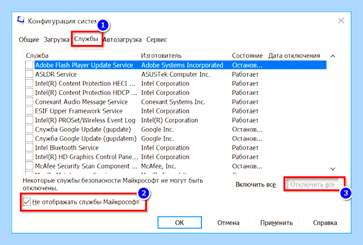
Task: Sort by the Состояние column header
Action: pos(248,56)
